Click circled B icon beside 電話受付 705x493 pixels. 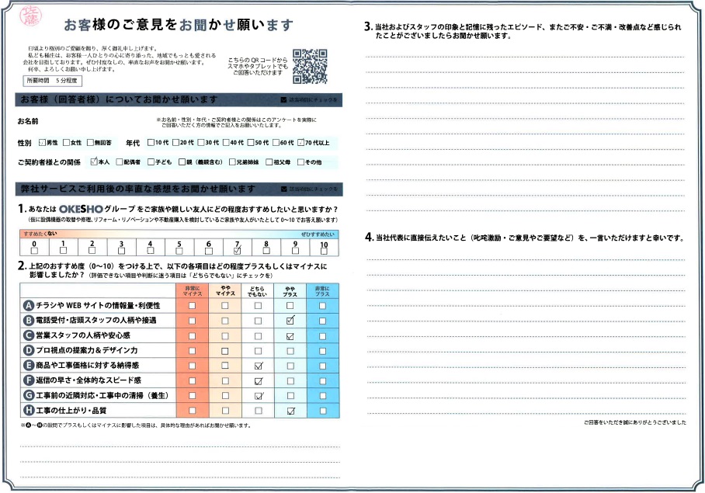tap(29, 320)
